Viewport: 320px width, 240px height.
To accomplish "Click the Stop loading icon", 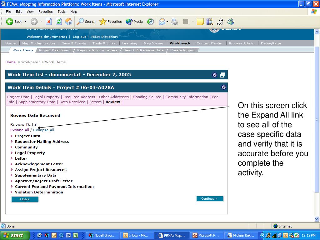I will click(49, 22).
